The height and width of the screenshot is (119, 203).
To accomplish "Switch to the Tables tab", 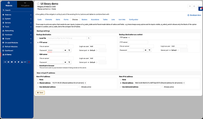I will [105, 20].
